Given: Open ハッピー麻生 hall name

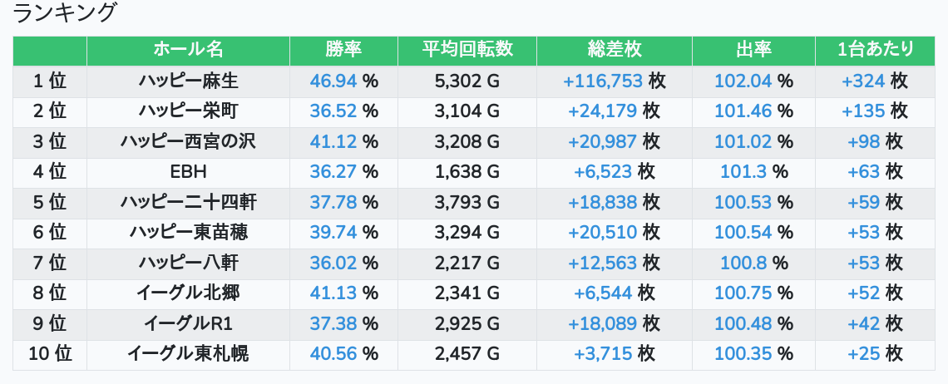Looking at the screenshot, I should [188, 81].
